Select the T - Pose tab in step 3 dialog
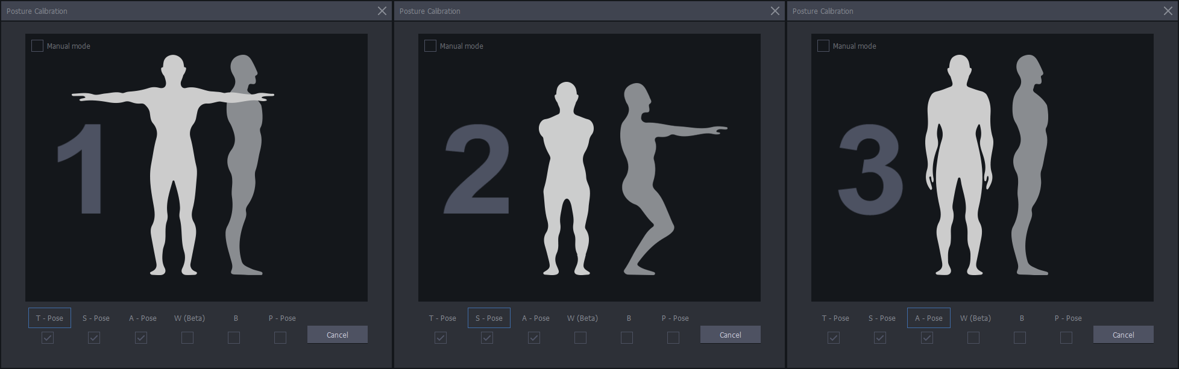Screen dimensions: 1179x369 point(835,318)
